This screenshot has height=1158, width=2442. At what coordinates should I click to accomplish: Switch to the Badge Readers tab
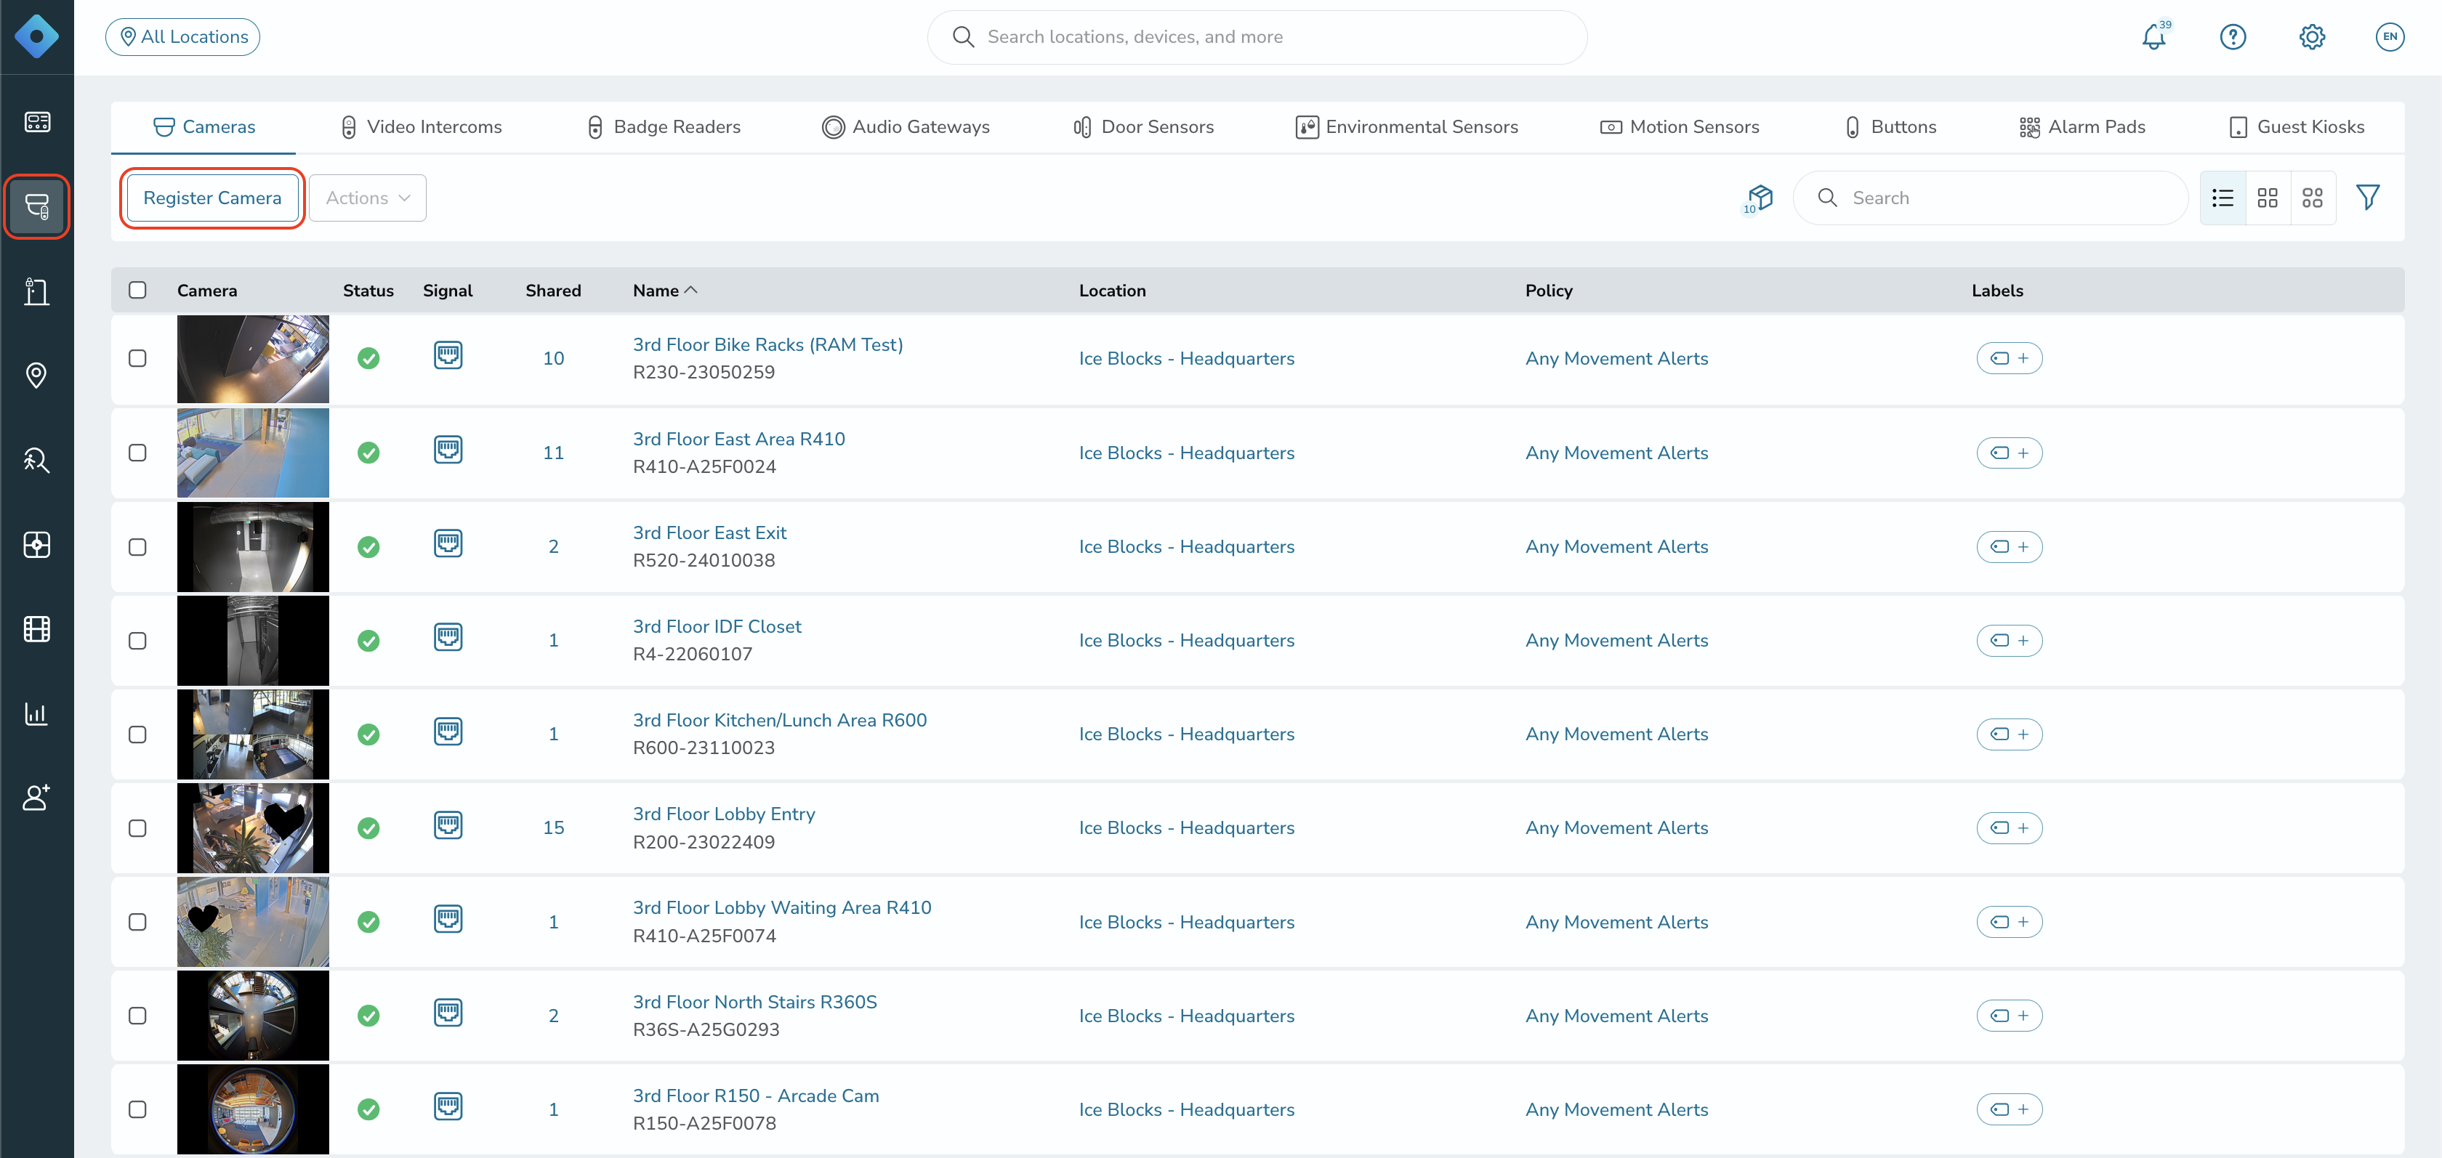click(x=664, y=127)
